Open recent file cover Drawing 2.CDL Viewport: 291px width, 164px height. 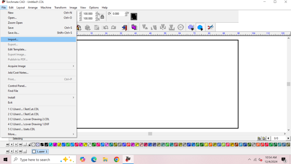pyautogui.click(x=38, y=119)
